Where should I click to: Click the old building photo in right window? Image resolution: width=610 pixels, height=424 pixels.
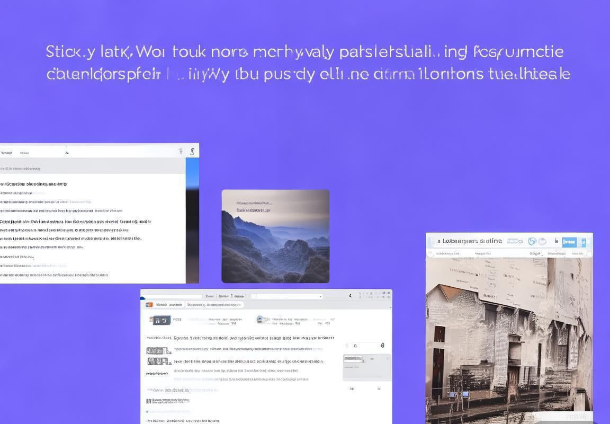pos(509,340)
